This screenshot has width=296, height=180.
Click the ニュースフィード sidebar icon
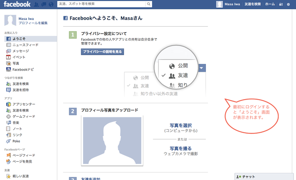(x=8, y=45)
